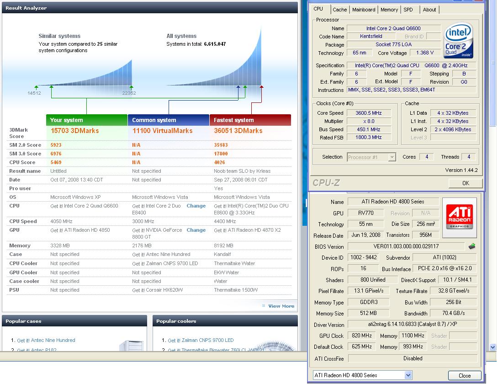498x384 pixels.
Task: Click the Popular coolers panel header
Action: (225, 321)
